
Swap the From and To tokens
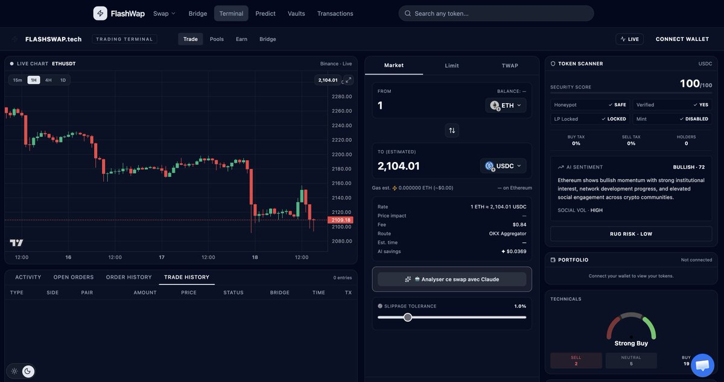[x=452, y=130]
